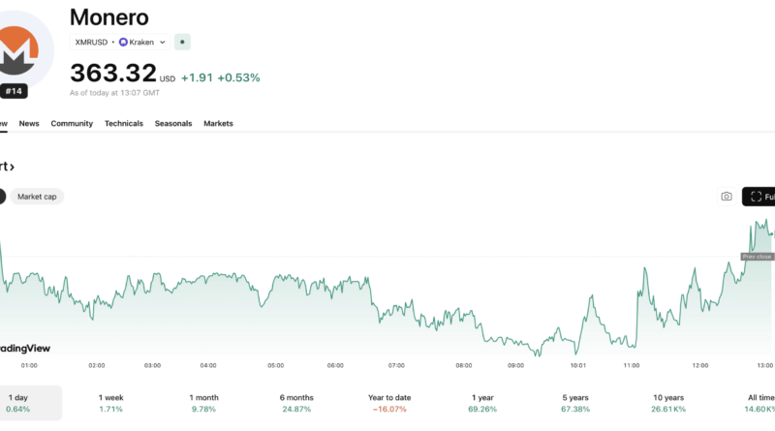The image size is (775, 431).
Task: Open the Chart section chevron
Action: click(12, 167)
